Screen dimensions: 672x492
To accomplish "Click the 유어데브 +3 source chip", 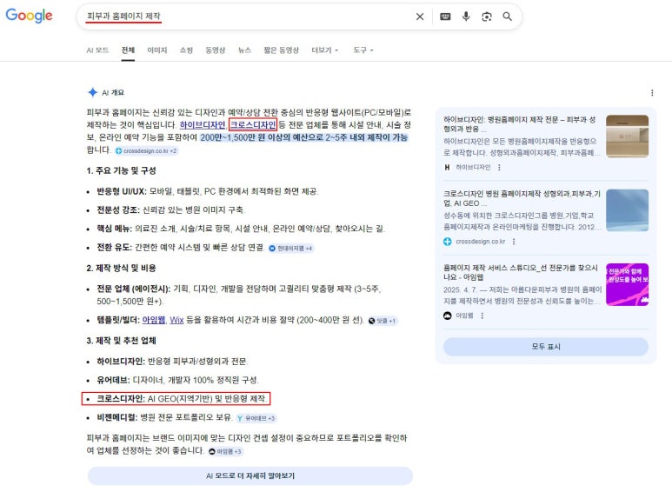I will tap(256, 418).
